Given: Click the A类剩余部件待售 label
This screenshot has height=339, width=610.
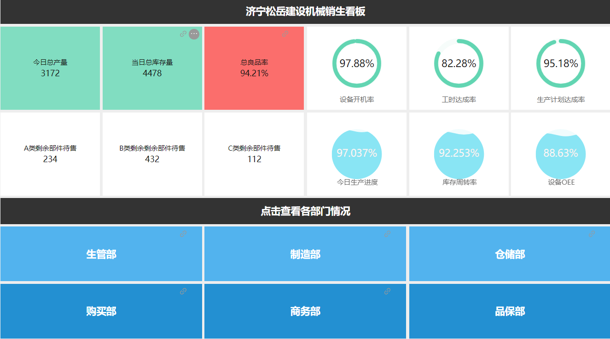Looking at the screenshot, I should click(50, 148).
